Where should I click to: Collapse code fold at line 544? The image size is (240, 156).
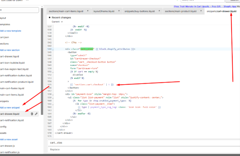53,50
